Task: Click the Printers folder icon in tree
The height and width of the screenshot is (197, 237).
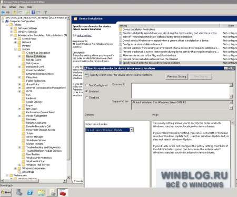Action: coord(19,46)
